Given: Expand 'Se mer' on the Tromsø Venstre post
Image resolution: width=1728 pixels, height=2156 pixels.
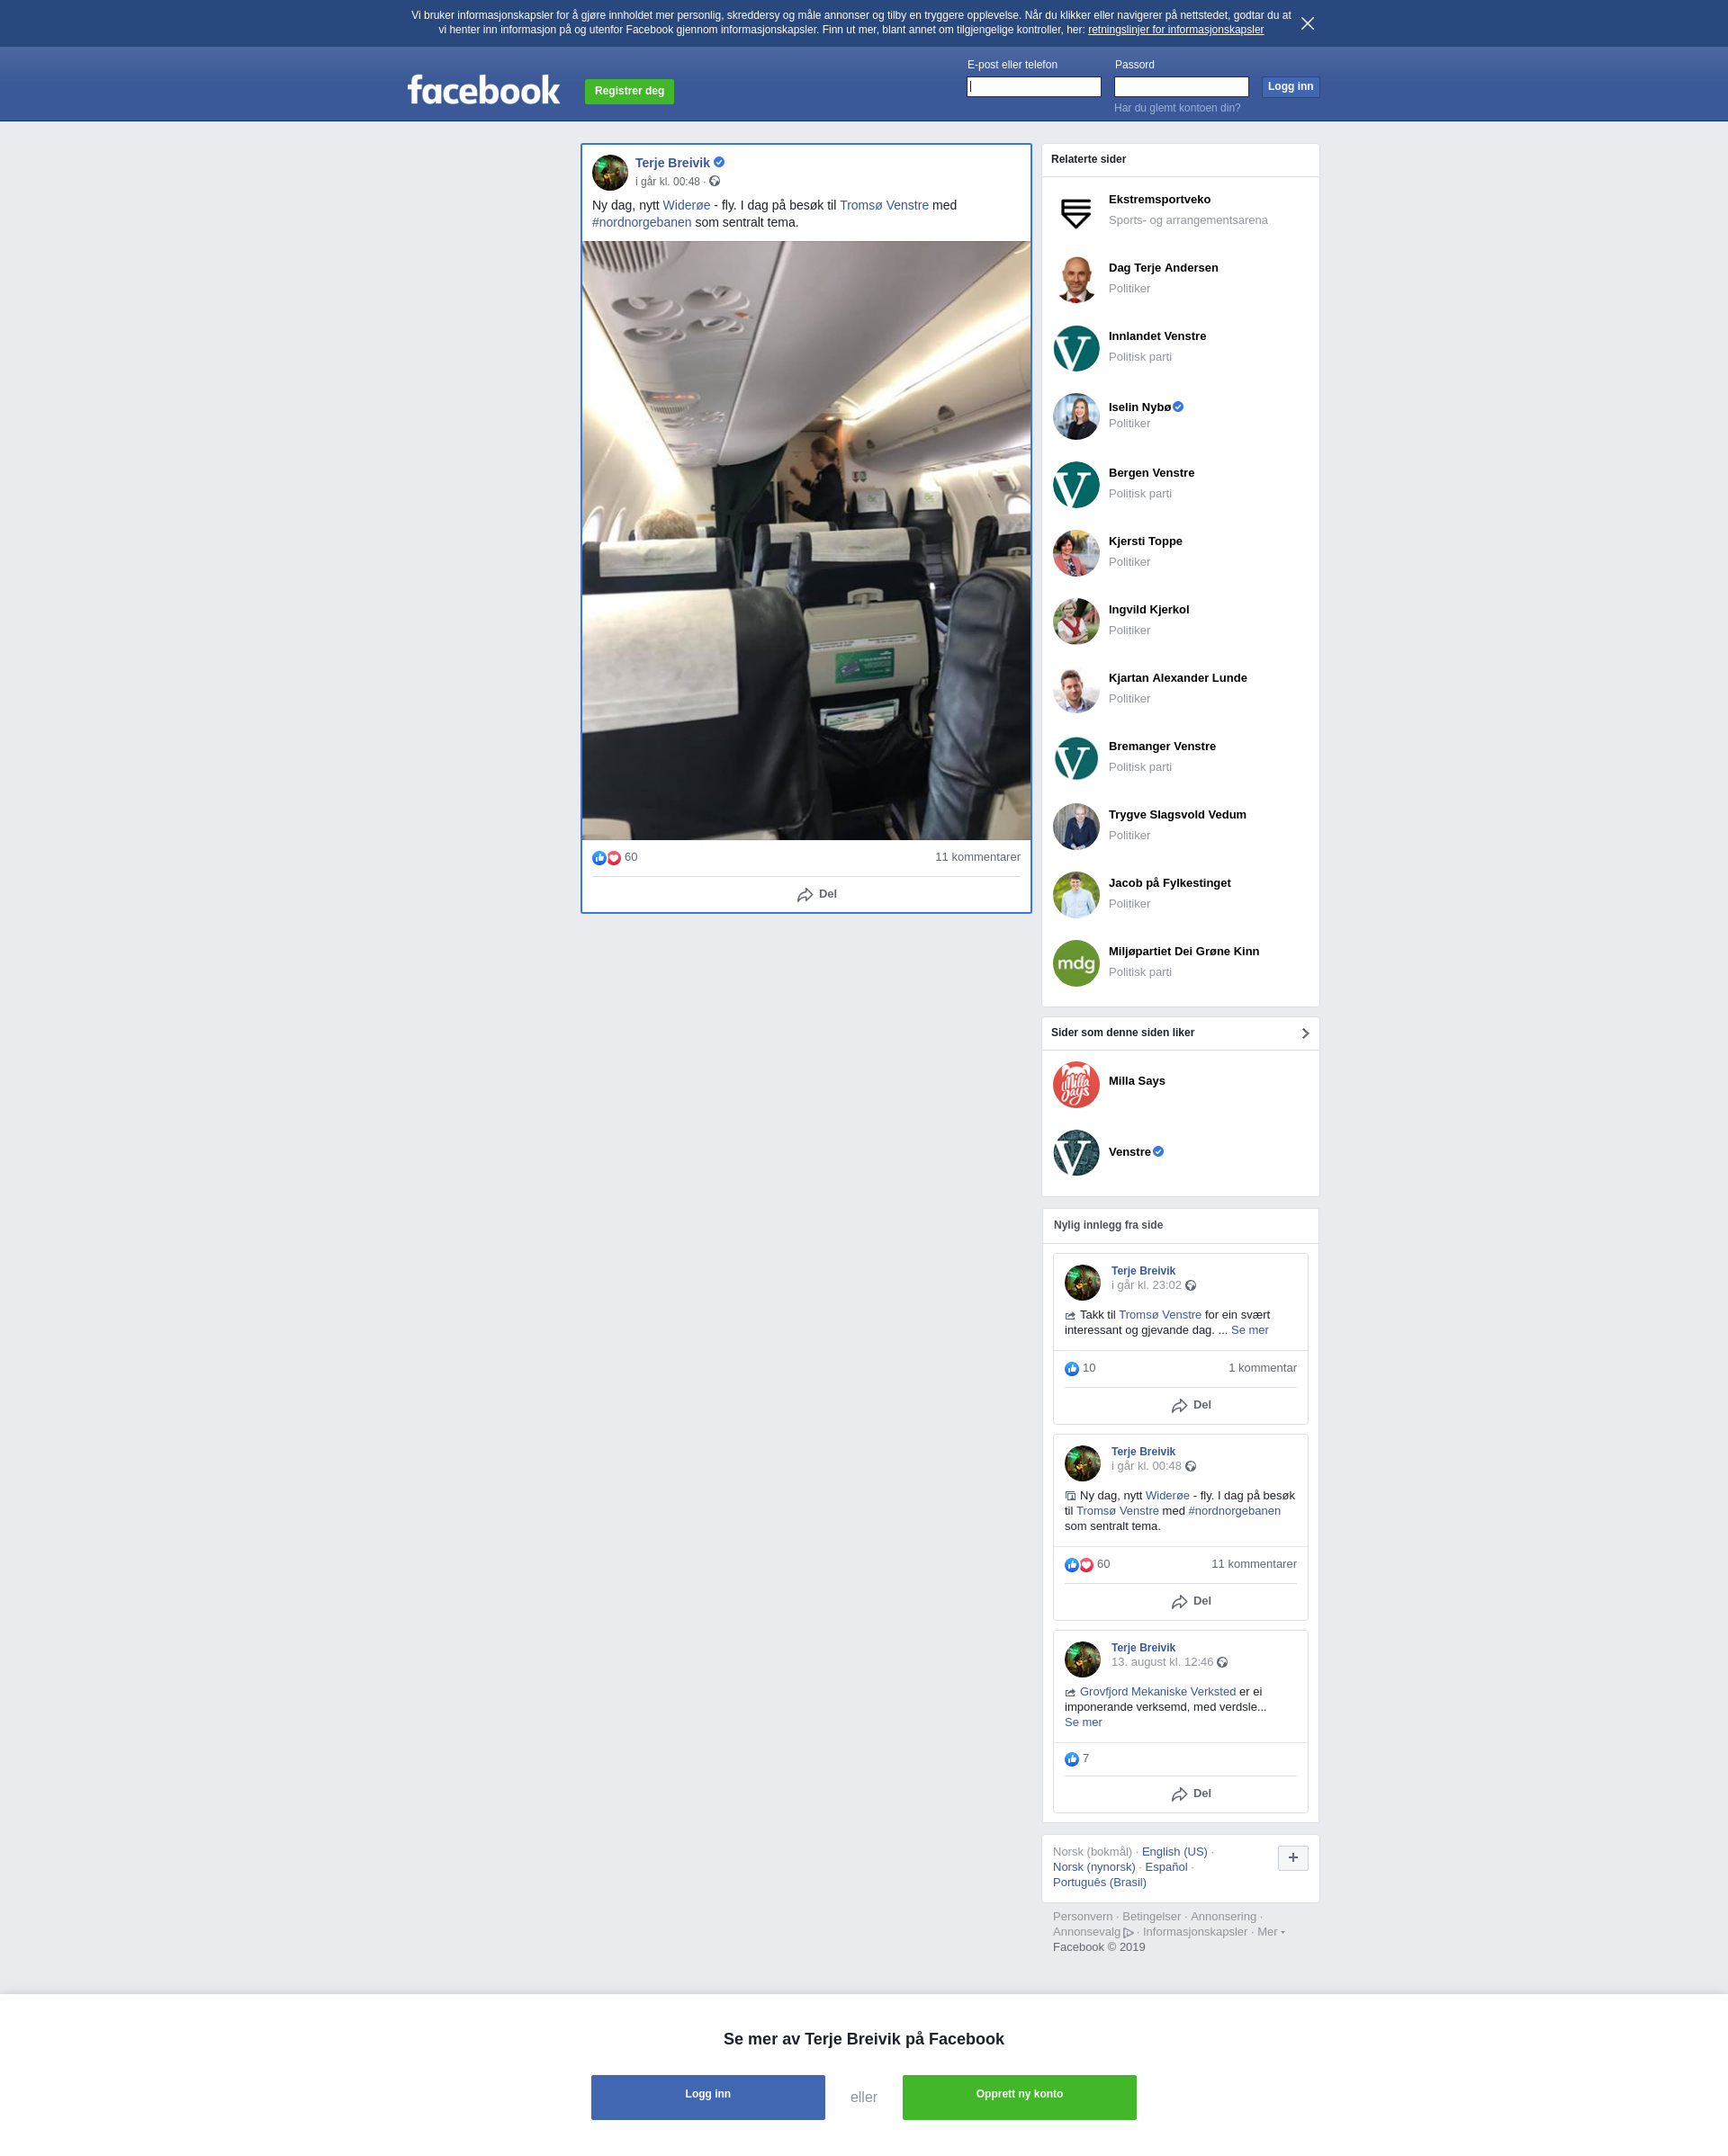Looking at the screenshot, I should tap(1248, 1330).
